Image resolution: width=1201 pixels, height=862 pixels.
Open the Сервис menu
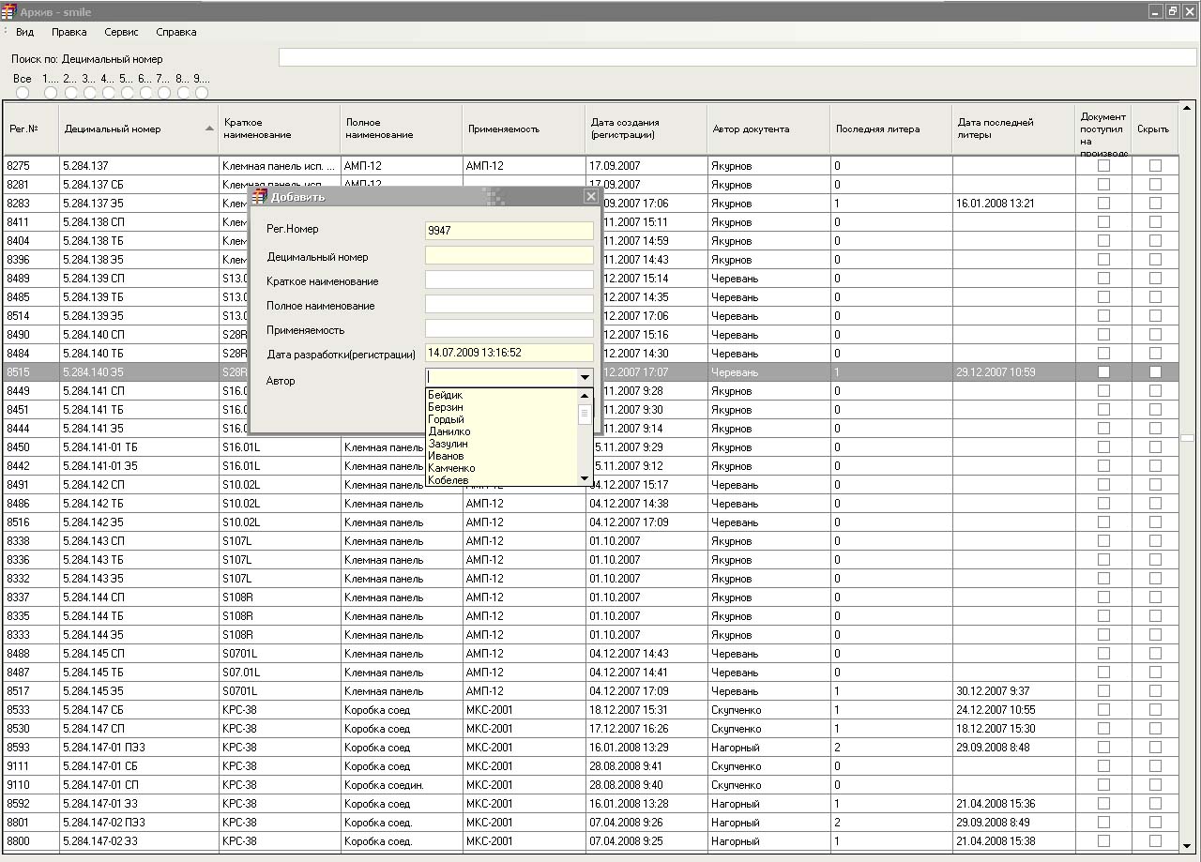[x=121, y=32]
